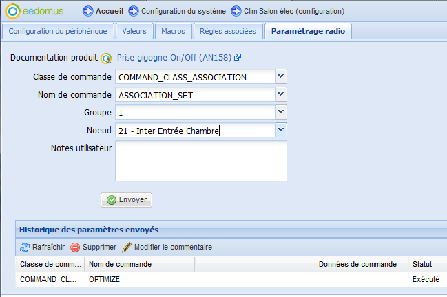Click the Modifier le commentaire pencil icon
The height and width of the screenshot is (297, 447).
coord(127,247)
